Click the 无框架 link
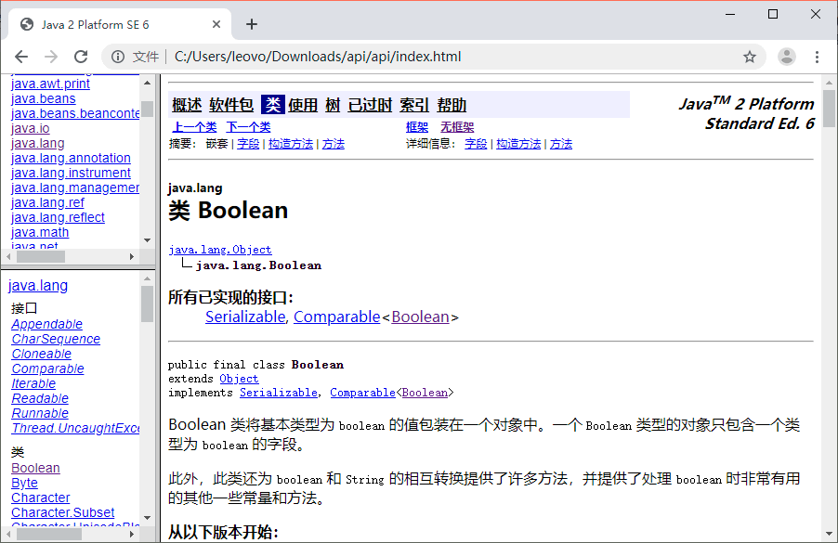The height and width of the screenshot is (543, 838). tap(457, 127)
